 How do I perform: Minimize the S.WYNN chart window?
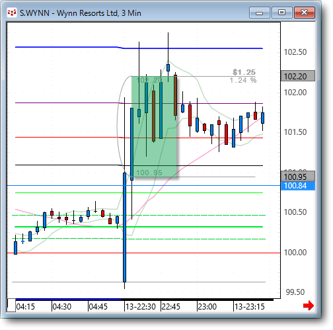click(x=260, y=13)
